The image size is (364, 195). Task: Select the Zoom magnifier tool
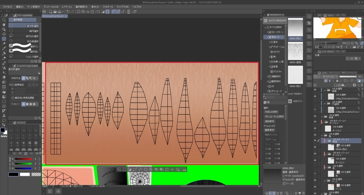4,20
